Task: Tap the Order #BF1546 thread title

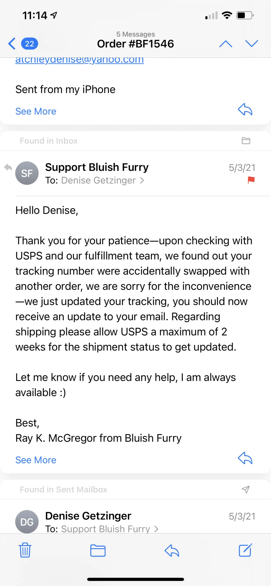Action: (x=135, y=44)
